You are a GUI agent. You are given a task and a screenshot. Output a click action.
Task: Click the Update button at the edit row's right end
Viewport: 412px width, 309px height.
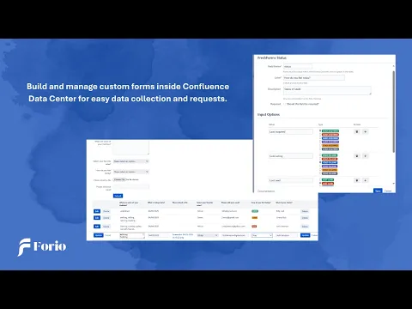pos(306,235)
